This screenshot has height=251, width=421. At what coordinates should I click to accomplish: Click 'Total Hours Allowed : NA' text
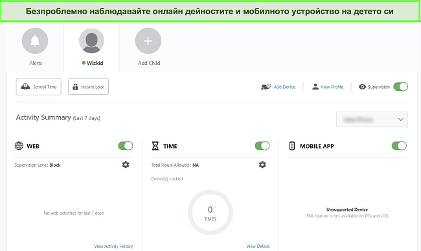click(175, 165)
